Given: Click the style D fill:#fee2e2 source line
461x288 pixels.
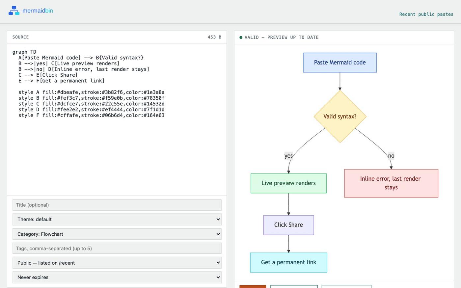Looking at the screenshot, I should point(91,110).
